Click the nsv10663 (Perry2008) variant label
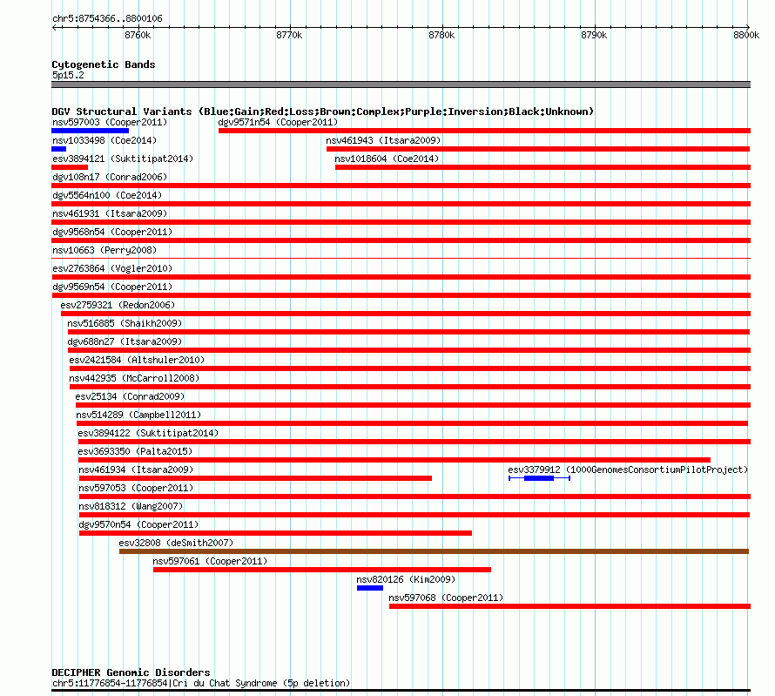The width and height of the screenshot is (775, 696). click(104, 250)
